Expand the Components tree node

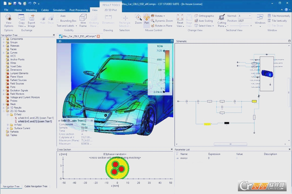click(x=4, y=39)
